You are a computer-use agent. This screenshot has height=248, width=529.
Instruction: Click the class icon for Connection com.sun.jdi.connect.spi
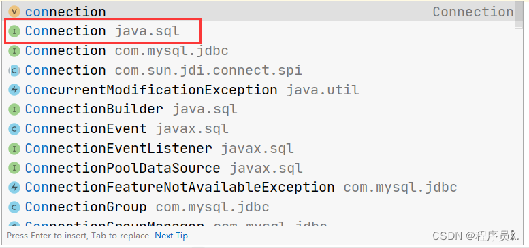click(14, 71)
